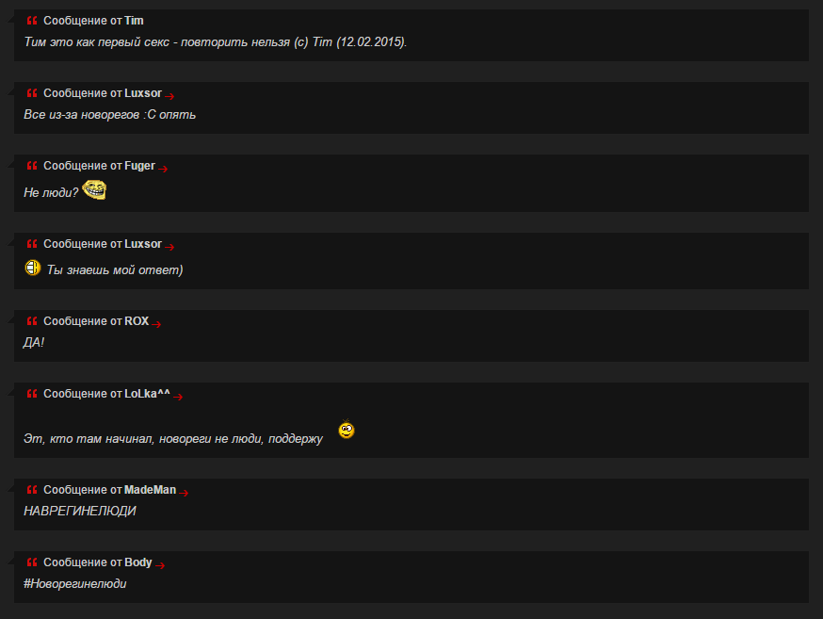Click the red arrow next to Body
The height and width of the screenshot is (619, 823).
click(160, 565)
